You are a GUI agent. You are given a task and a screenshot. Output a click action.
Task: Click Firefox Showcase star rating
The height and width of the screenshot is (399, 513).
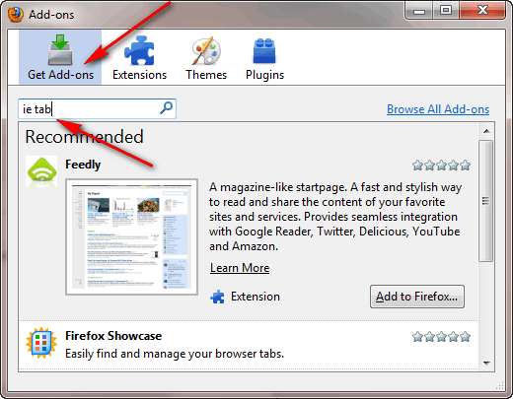click(x=441, y=337)
